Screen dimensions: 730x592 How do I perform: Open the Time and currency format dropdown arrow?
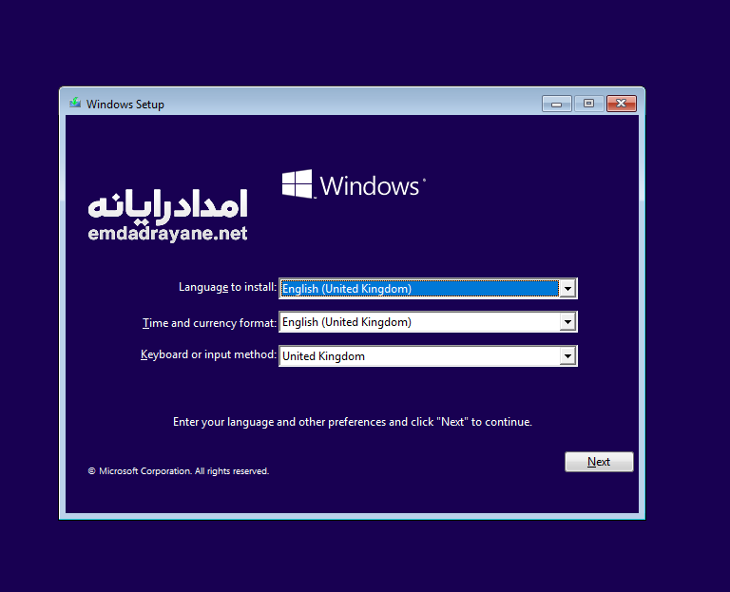pos(567,322)
